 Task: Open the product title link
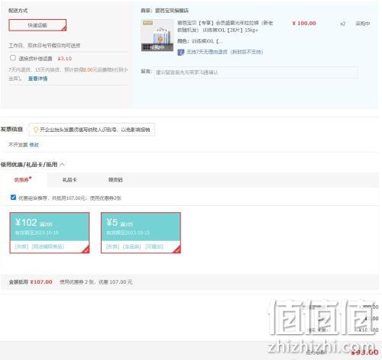225,27
